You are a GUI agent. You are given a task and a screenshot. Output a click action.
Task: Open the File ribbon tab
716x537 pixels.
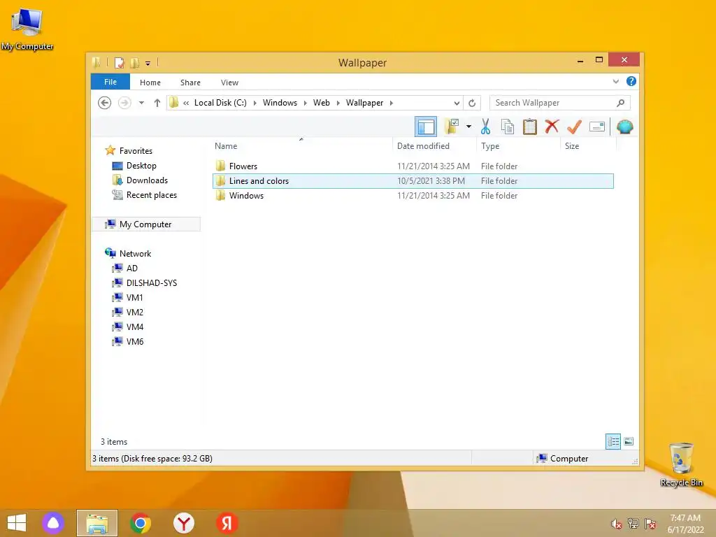click(x=110, y=83)
